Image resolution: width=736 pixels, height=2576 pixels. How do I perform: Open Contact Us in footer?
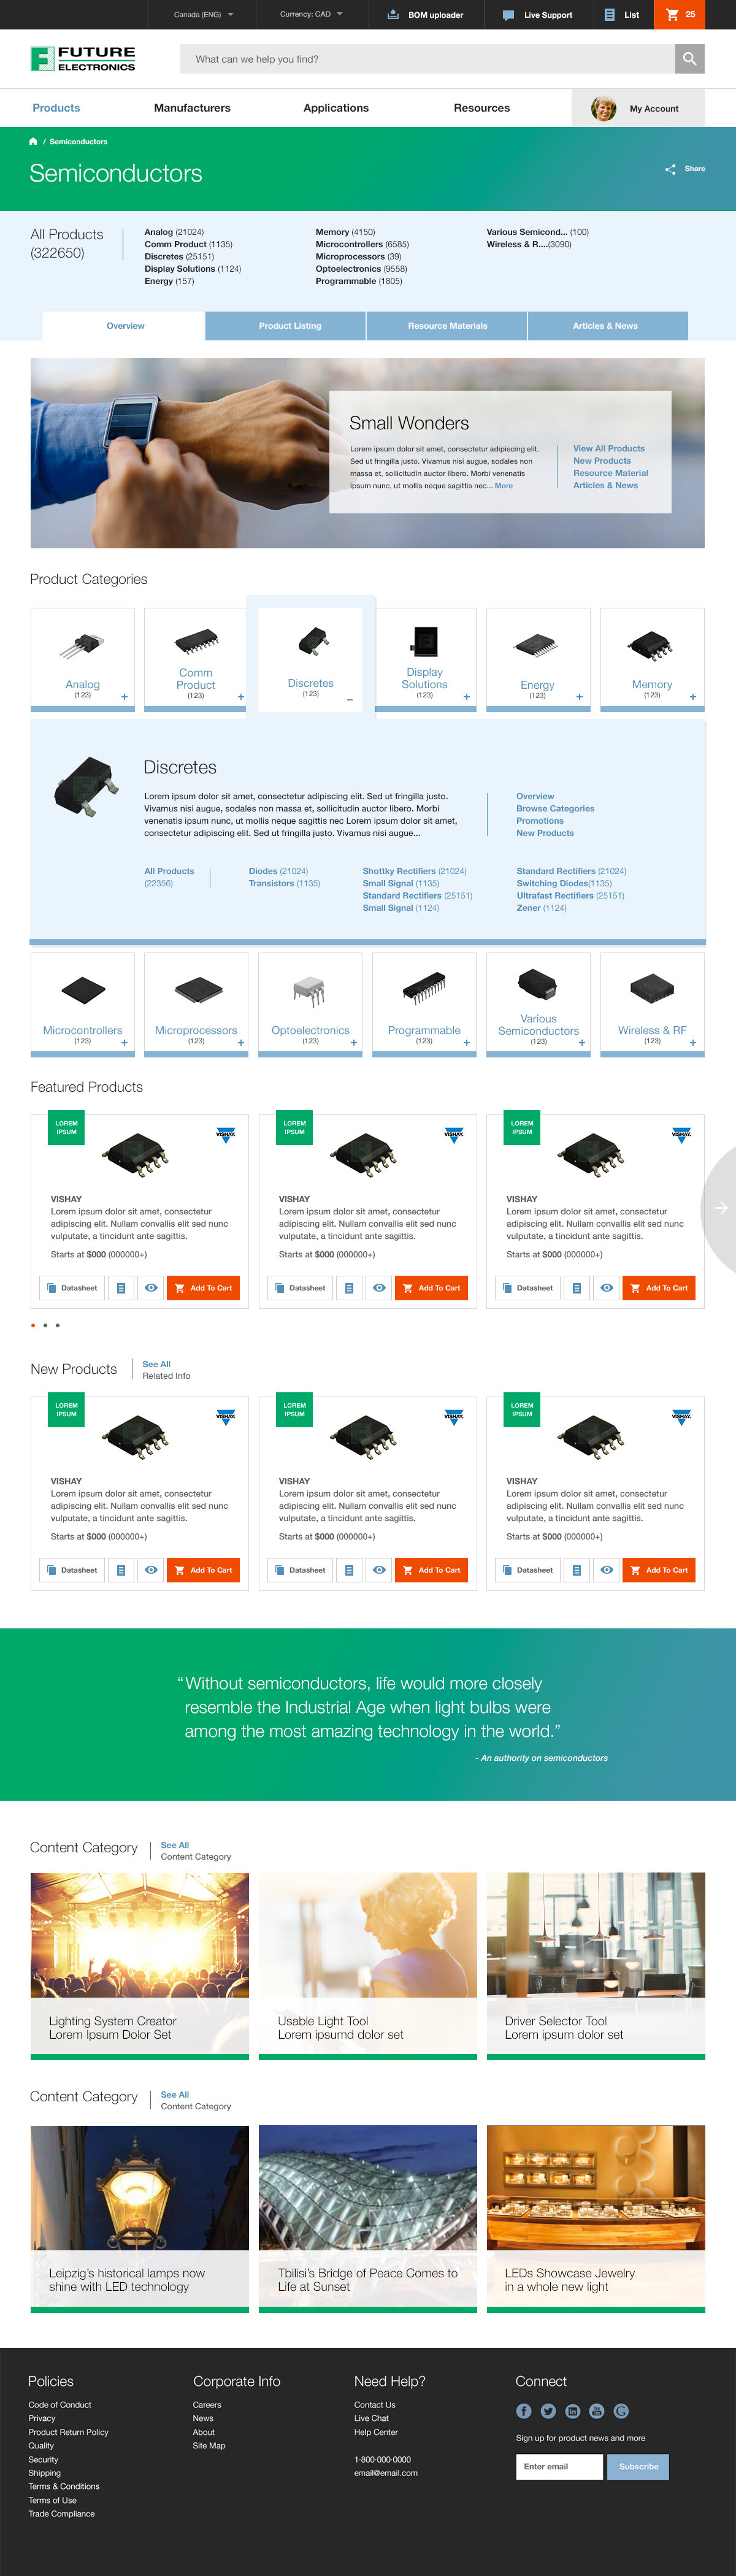pos(375,2405)
